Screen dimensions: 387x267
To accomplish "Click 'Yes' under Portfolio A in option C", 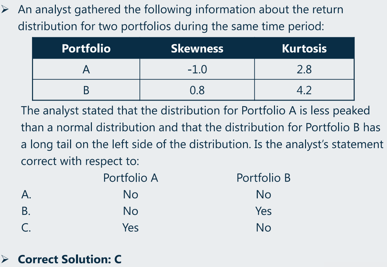I will click(131, 227).
